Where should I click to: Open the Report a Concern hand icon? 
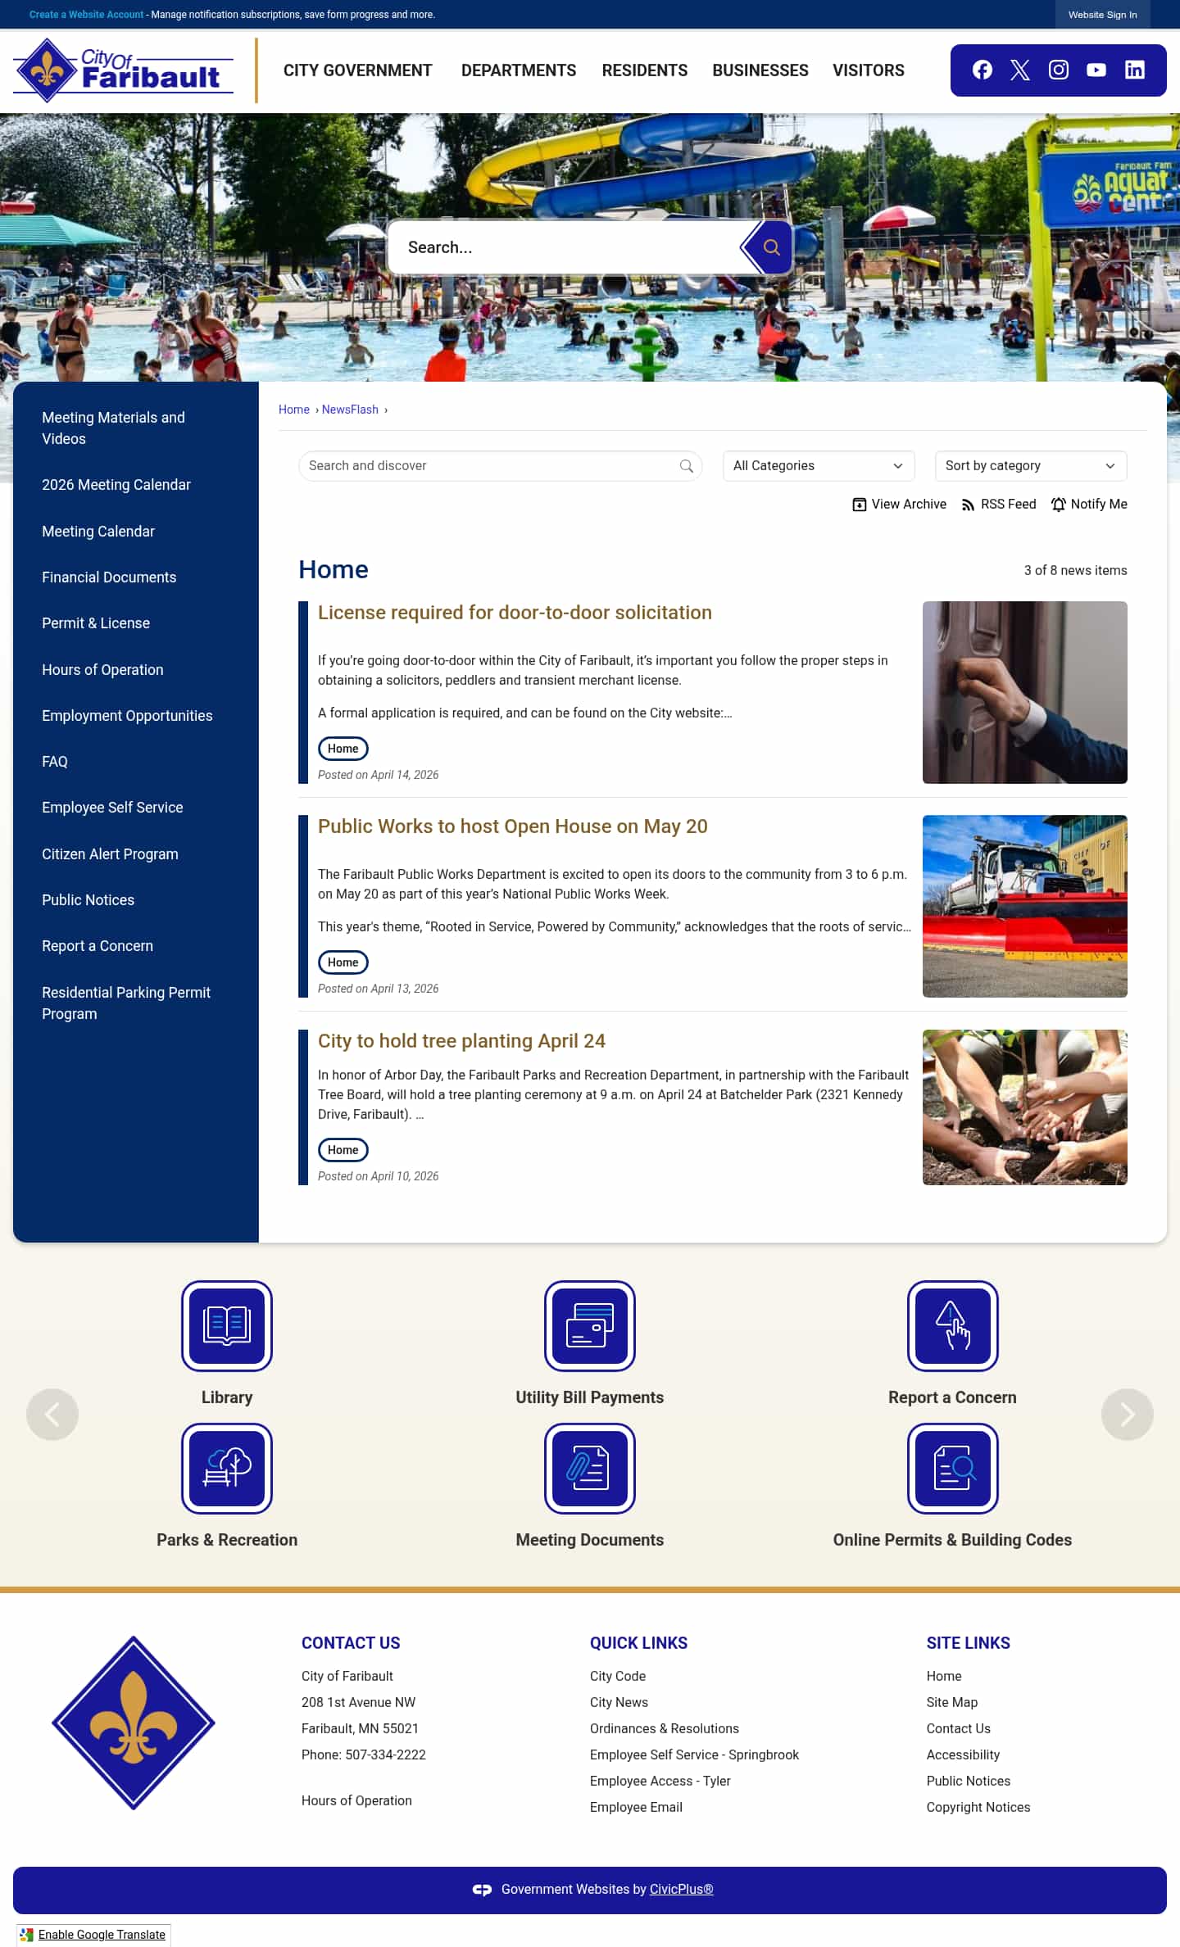pos(953,1326)
